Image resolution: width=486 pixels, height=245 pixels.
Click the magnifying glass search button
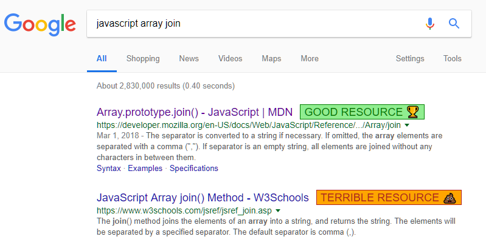click(454, 24)
